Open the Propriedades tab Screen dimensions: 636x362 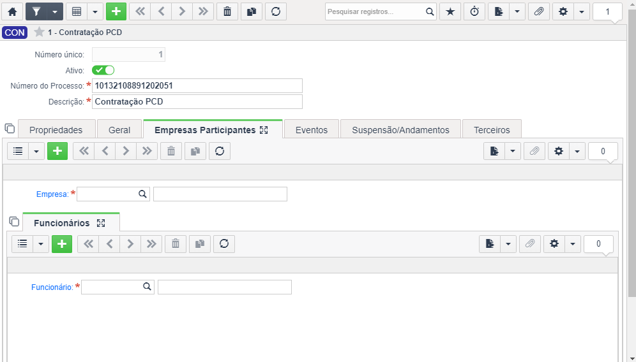tap(56, 129)
